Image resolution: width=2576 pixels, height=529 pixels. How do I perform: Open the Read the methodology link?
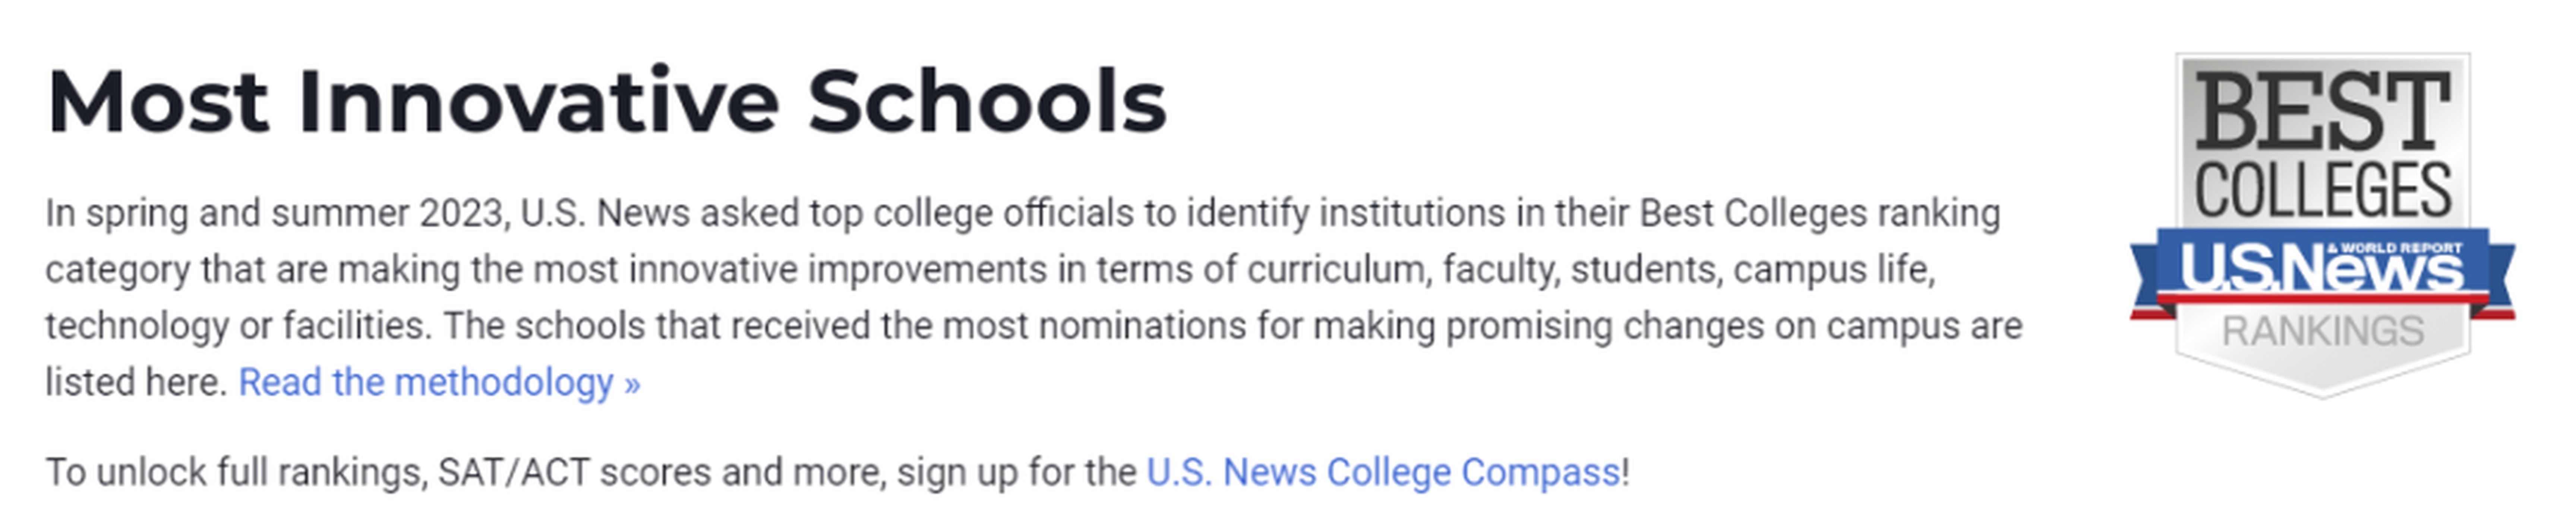pos(439,382)
